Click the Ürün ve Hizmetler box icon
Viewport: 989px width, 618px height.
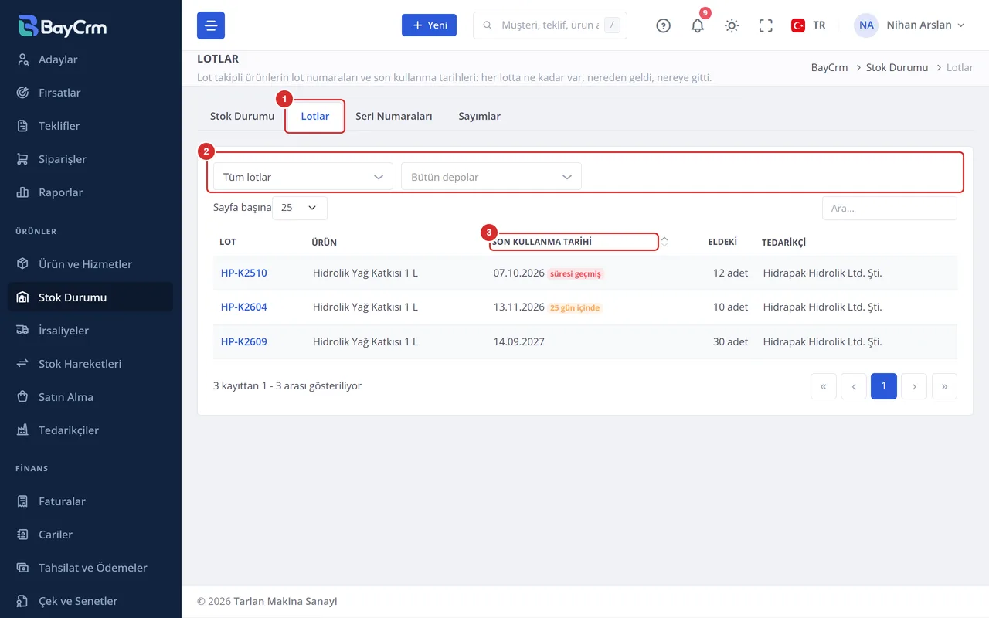23,264
